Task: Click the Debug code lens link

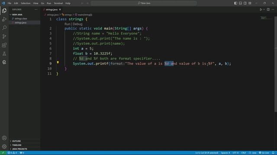Action: click(77, 24)
